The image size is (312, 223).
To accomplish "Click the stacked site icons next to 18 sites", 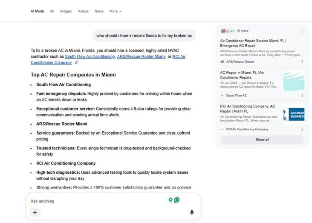I will coord(228,31).
